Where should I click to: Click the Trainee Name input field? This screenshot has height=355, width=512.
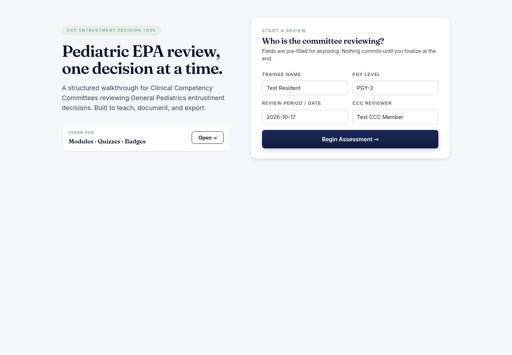tap(305, 88)
